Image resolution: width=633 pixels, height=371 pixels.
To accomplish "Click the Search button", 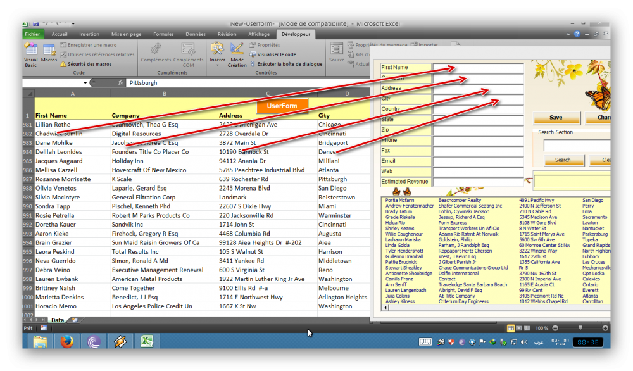I will point(563,160).
